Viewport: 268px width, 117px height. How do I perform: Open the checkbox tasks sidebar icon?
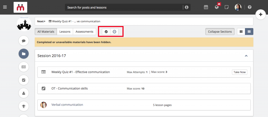tap(24, 80)
